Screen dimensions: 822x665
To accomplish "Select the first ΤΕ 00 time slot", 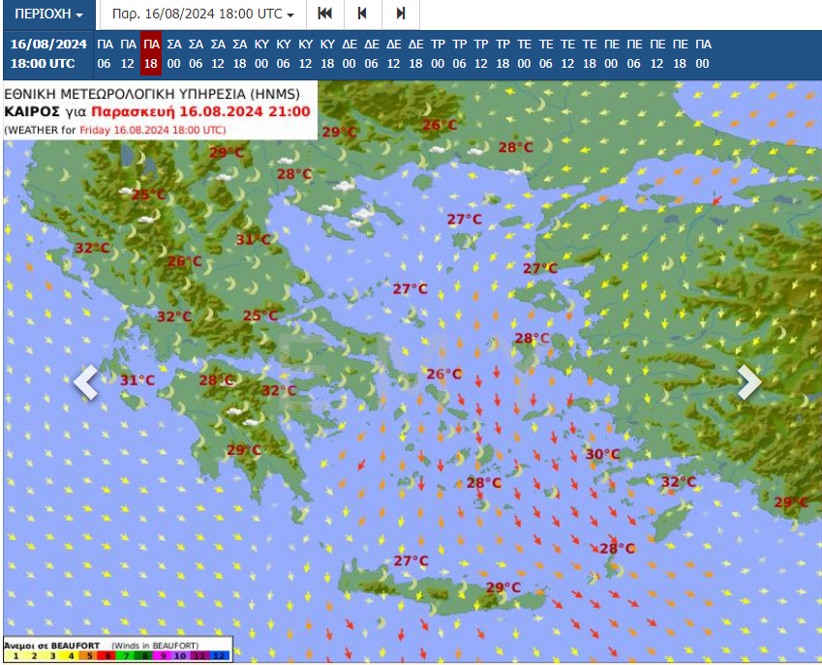I will (524, 53).
